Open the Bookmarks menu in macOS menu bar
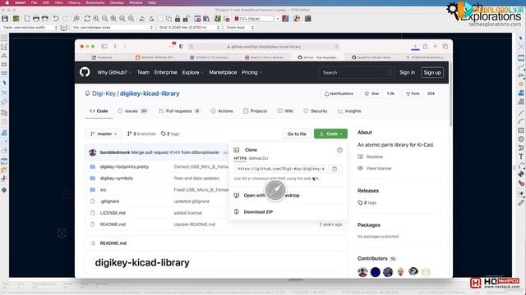The image size is (526, 295). click(95, 2)
